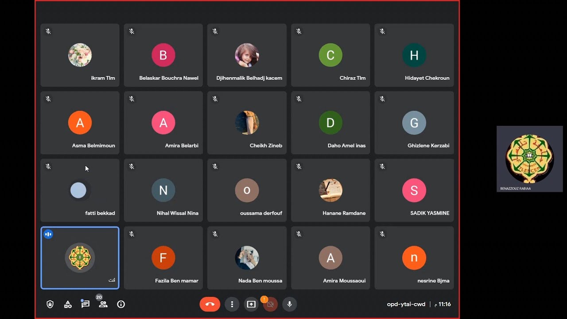Select Djihenmalik Belhadj kacem's profile photo
The width and height of the screenshot is (567, 319).
247,55
